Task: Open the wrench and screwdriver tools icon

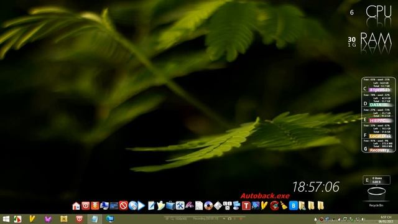Action: tap(180, 206)
